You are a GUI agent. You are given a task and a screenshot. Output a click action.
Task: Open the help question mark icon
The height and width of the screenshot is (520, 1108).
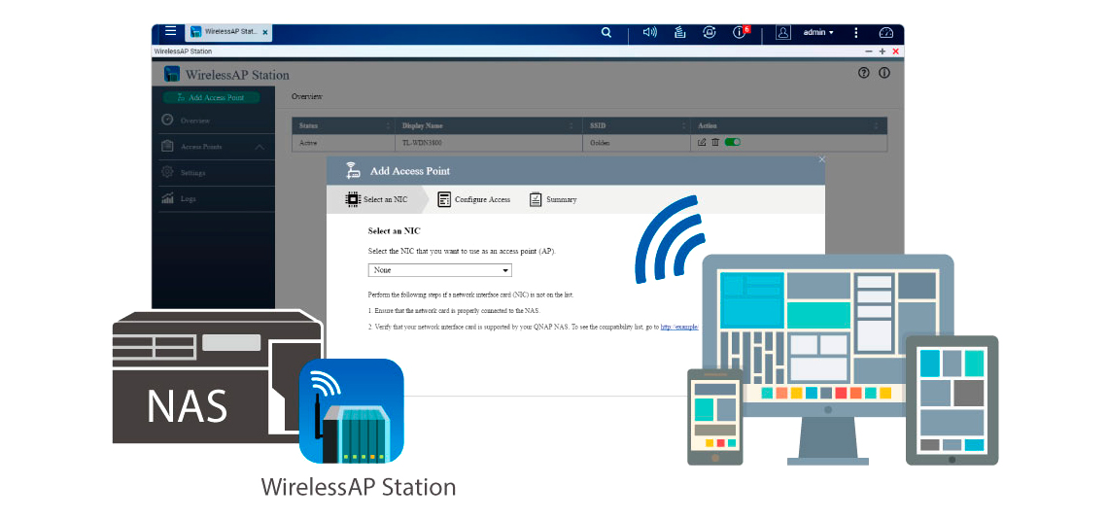[x=863, y=74]
